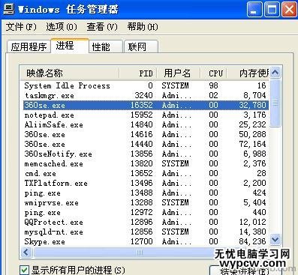Maximize the Task Manager window
298x275 pixels.
click(272, 10)
